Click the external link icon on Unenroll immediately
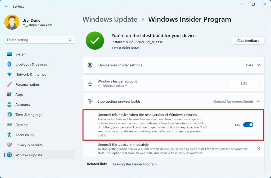 click(x=258, y=148)
